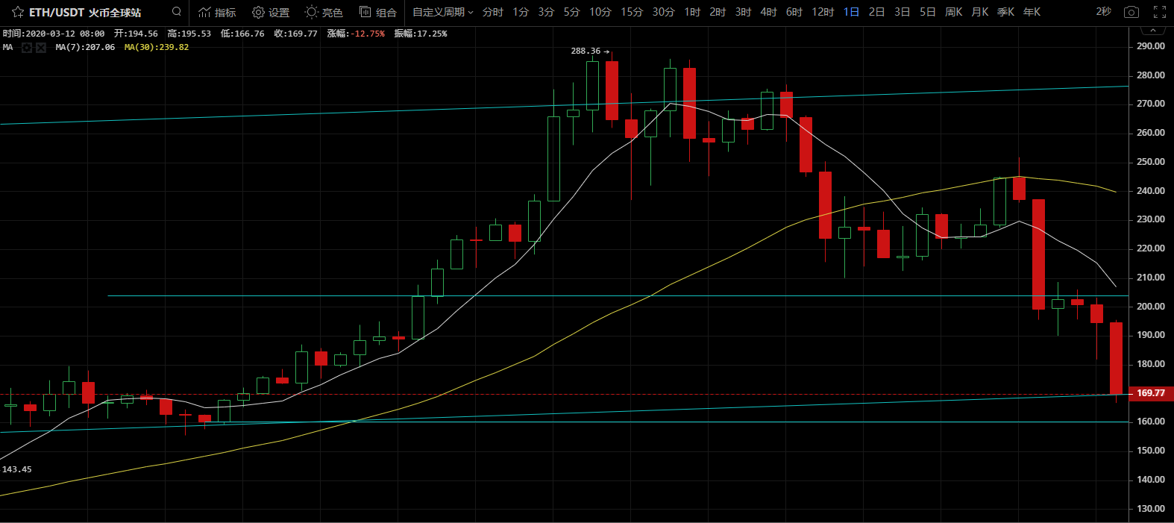1174x523 pixels.
Task: Select the 2日 interval
Action: coord(876,12)
